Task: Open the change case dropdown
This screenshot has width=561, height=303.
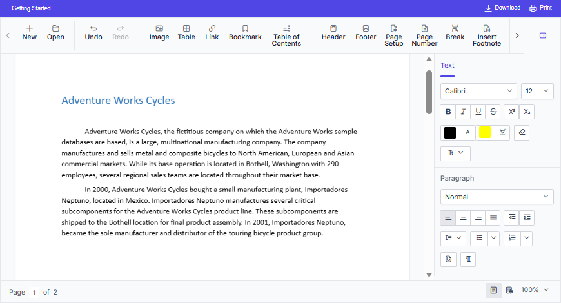Action: (x=455, y=153)
